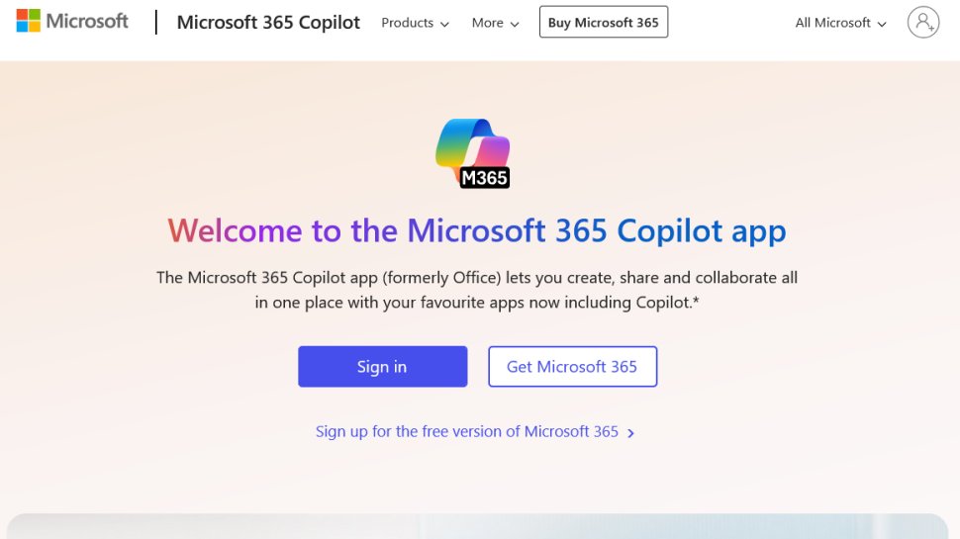Expand the All Microsoft chevron arrow
Screen dimensions: 960x539
click(x=881, y=24)
